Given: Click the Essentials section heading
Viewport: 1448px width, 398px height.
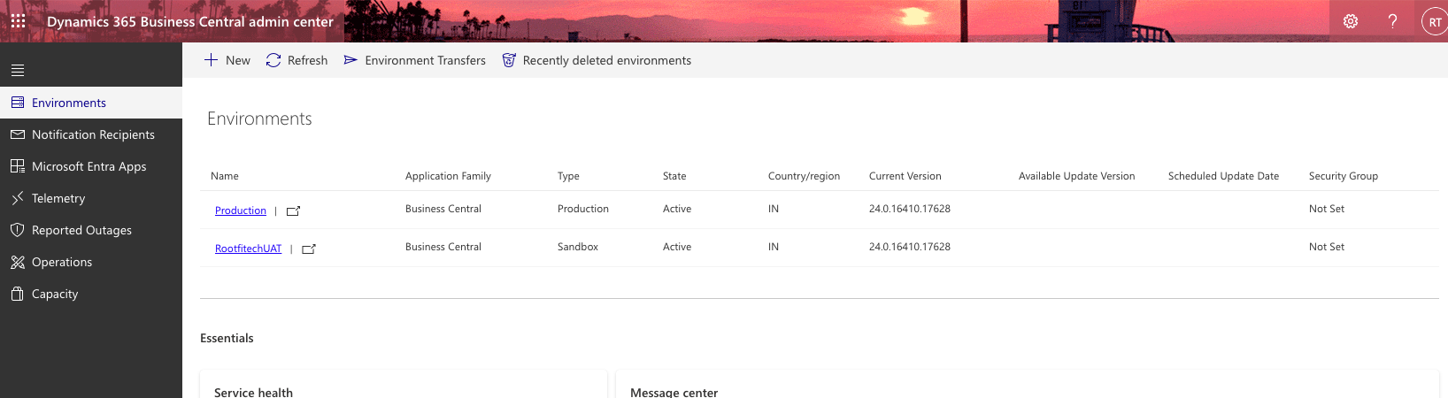Looking at the screenshot, I should [x=227, y=338].
